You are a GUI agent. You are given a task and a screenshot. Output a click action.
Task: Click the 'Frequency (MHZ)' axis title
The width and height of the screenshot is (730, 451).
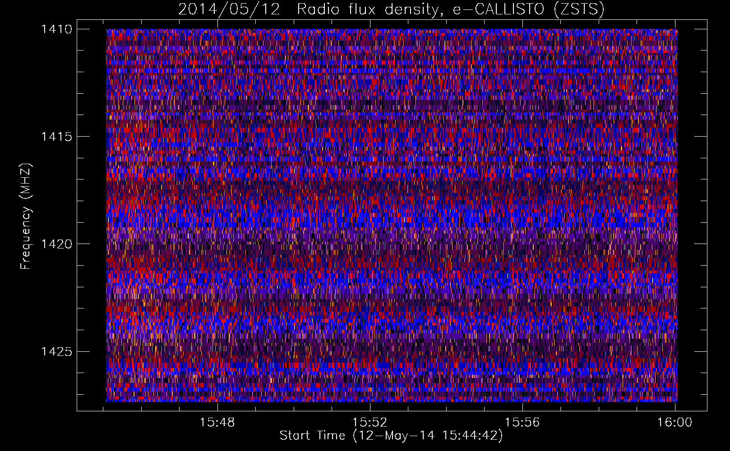[26, 216]
